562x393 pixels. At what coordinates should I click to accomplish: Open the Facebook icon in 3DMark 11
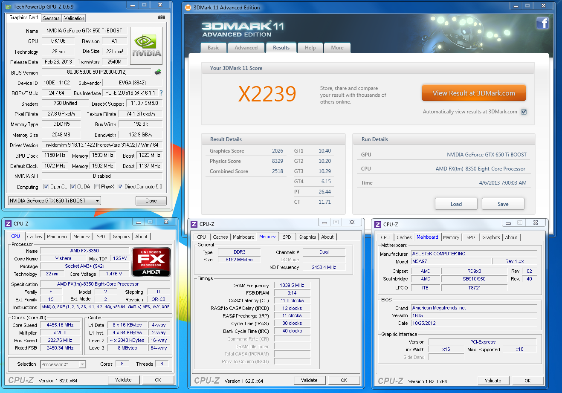(x=542, y=23)
